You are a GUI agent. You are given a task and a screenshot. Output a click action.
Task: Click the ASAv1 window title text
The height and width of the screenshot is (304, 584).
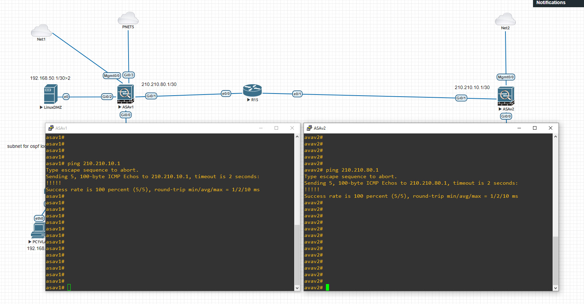point(61,128)
